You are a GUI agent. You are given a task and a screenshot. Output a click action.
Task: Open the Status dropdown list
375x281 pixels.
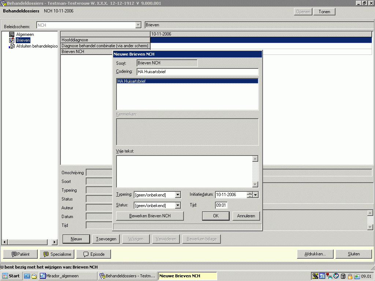click(178, 206)
